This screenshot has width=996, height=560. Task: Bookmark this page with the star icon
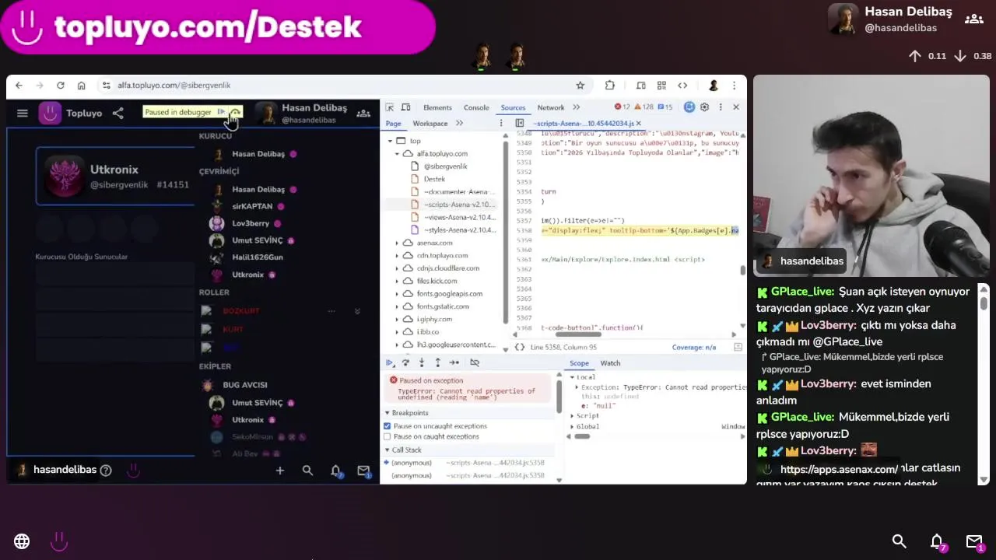pyautogui.click(x=580, y=86)
